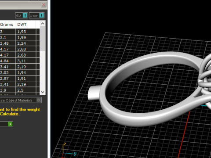Click the green play arrow button
Image resolution: width=211 pixels, height=158 pixels.
[10, 124]
